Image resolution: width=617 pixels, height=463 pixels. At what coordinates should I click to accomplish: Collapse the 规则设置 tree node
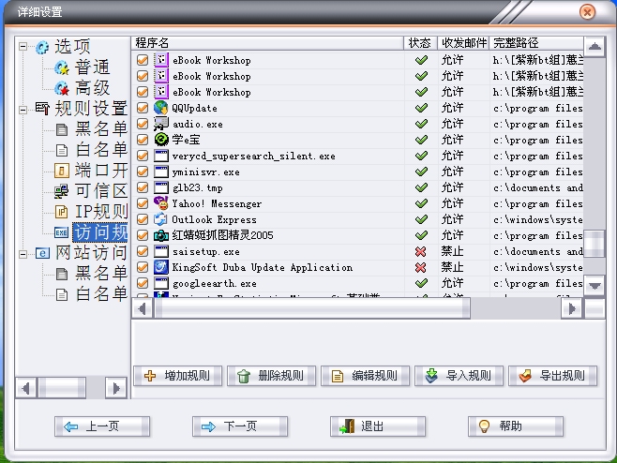[23, 110]
